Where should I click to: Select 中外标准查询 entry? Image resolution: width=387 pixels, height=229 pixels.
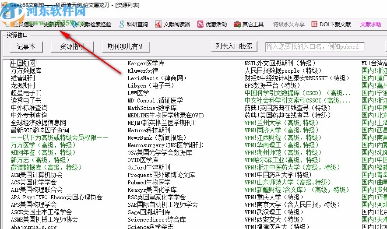(x=29, y=108)
